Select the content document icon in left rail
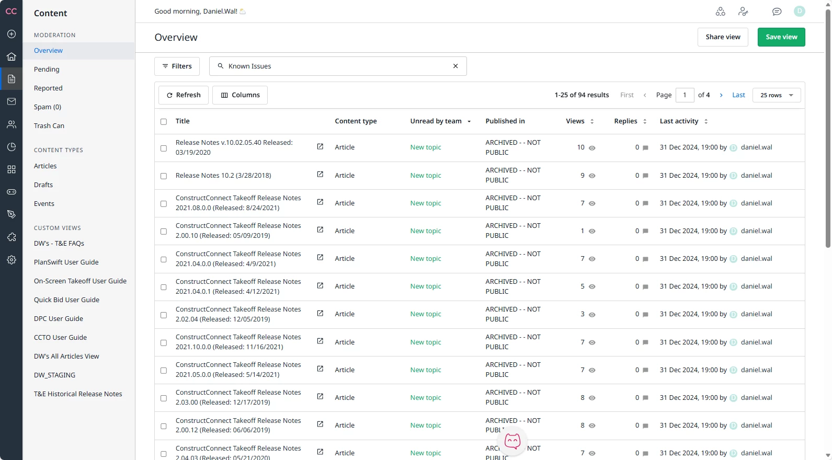Screen dimensions: 832x460 pos(11,79)
